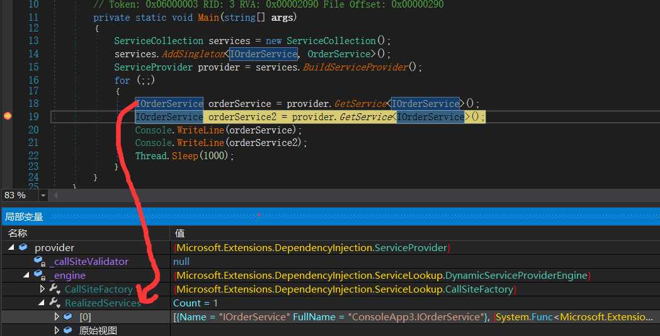The width and height of the screenshot is (660, 336).
Task: Select the CallSiteFactory property wrench icon
Action: pyautogui.click(x=55, y=289)
